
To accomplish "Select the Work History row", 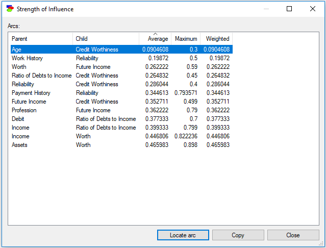I will [121, 58].
